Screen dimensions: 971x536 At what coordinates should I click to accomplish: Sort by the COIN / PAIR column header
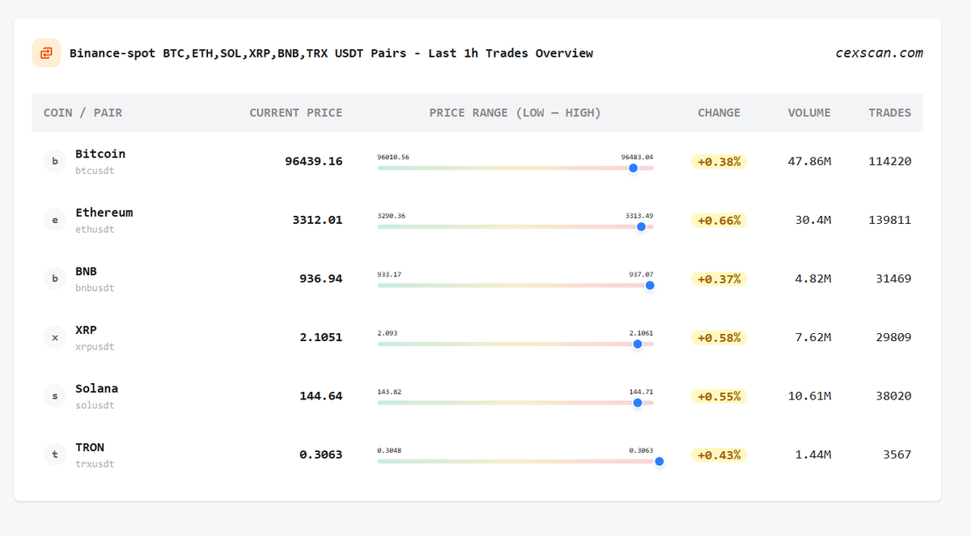pos(85,112)
